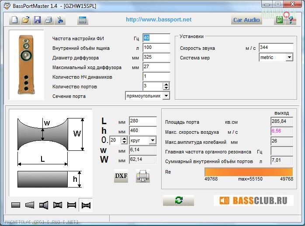Click the help question mark icon
Image resolution: width=305 pixels, height=226 pixels.
pos(291,20)
